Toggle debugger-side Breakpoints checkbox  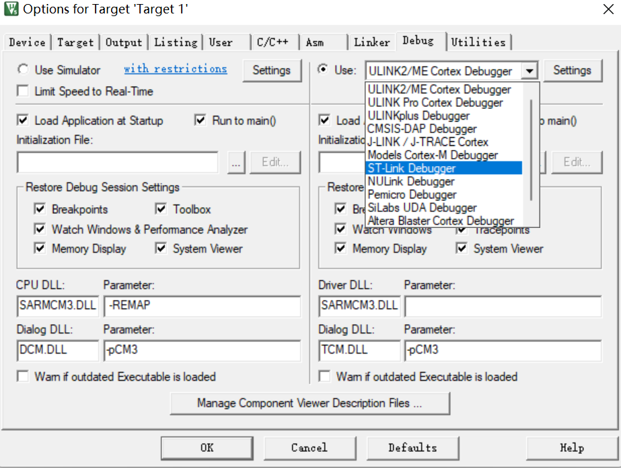(340, 208)
